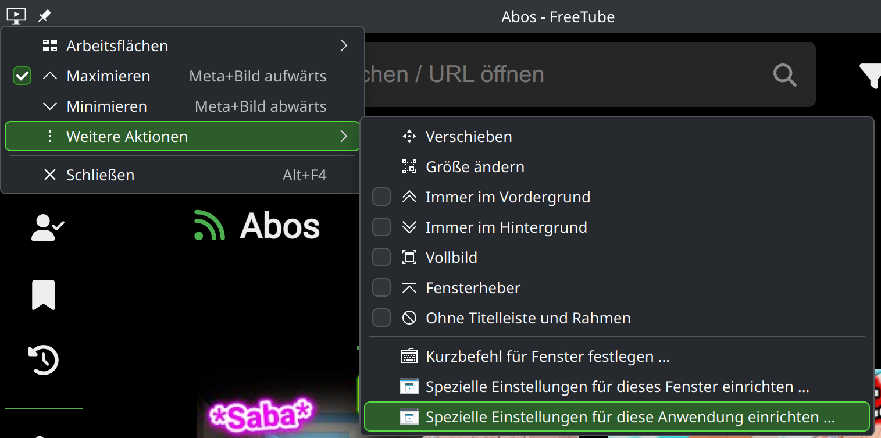This screenshot has width=881, height=438.
Task: Click the up-chevron icon beside Maximieren
Action: tap(50, 76)
